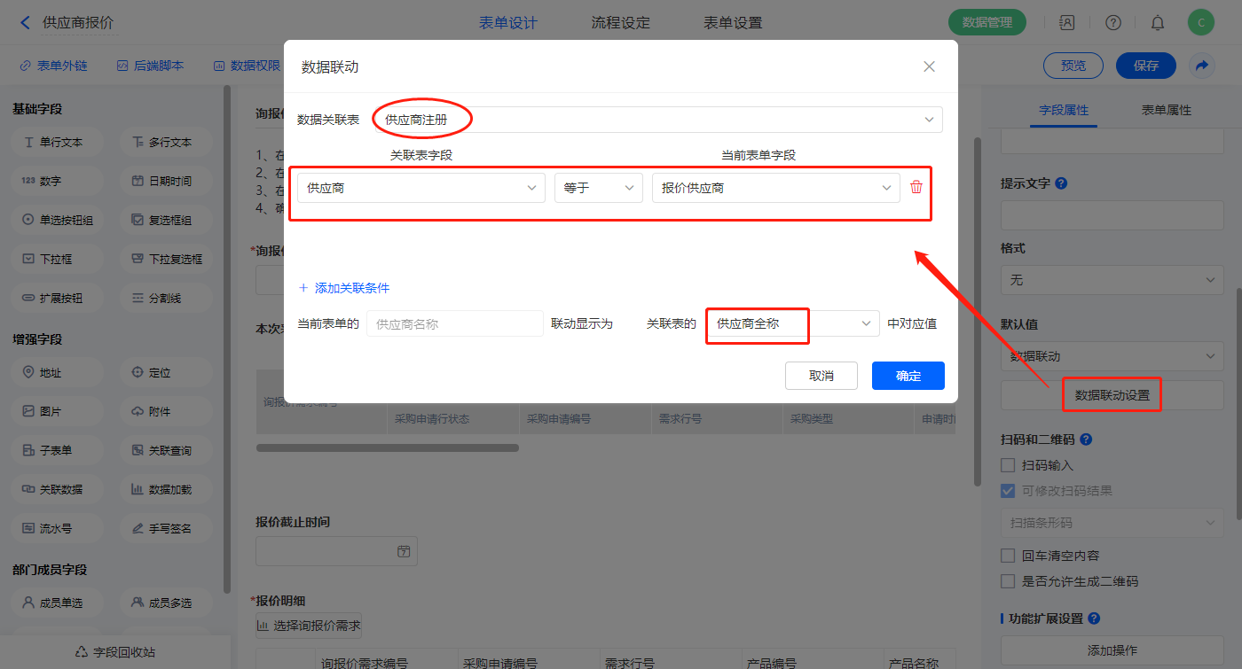Click the help icon beside 提示文字
Image resolution: width=1242 pixels, height=669 pixels.
[1061, 183]
